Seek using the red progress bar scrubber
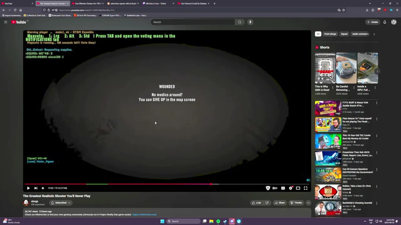The height and width of the screenshot is (225, 401). click(x=211, y=184)
